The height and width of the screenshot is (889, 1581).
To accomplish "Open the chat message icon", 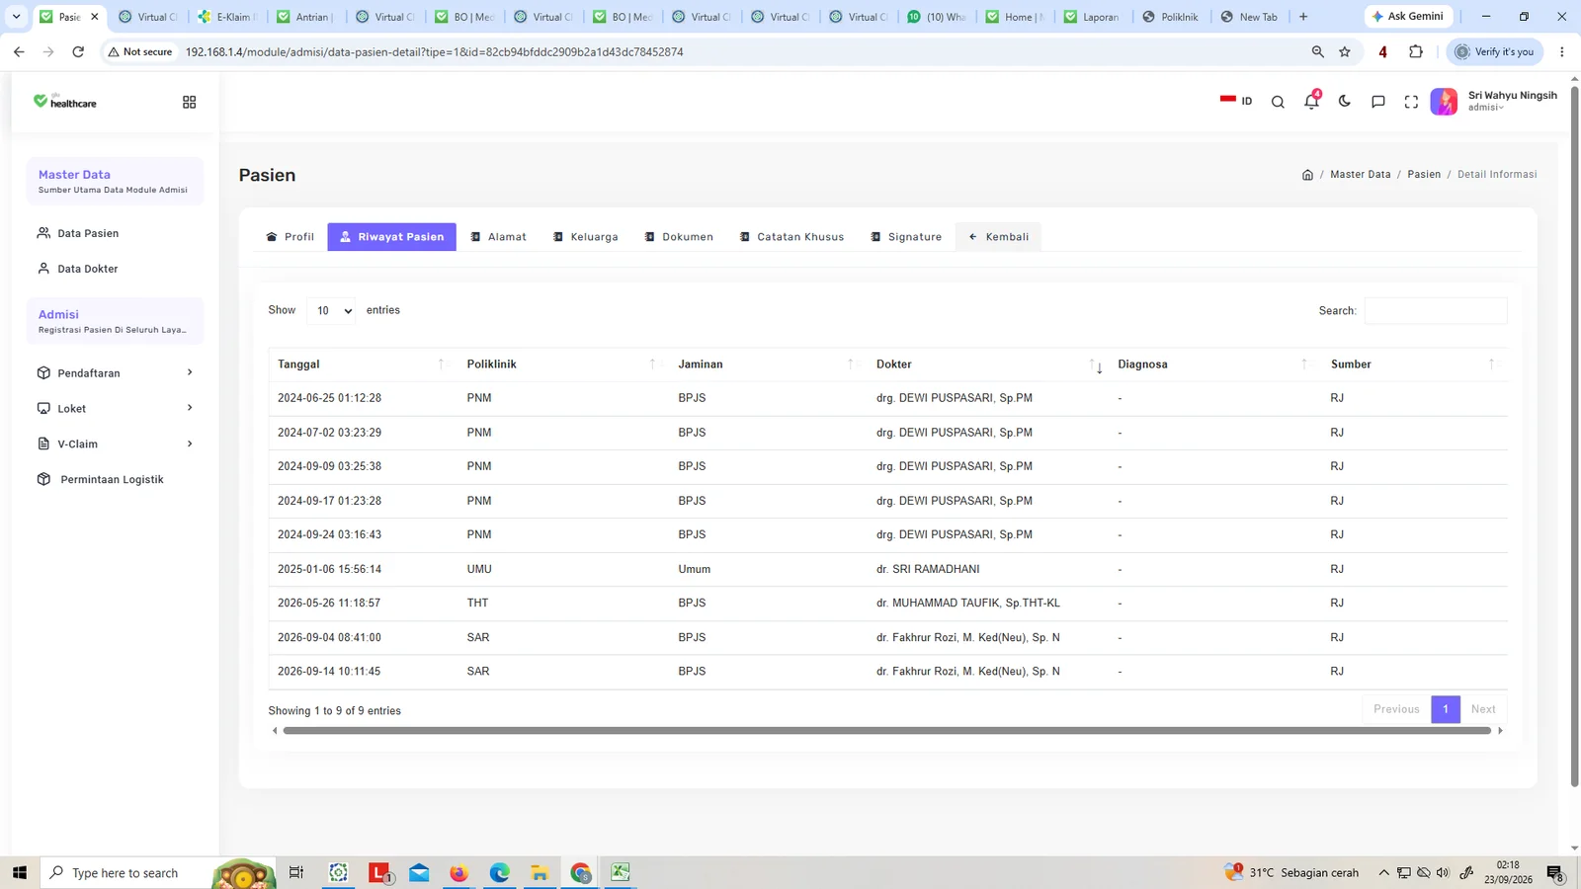I will (1377, 102).
